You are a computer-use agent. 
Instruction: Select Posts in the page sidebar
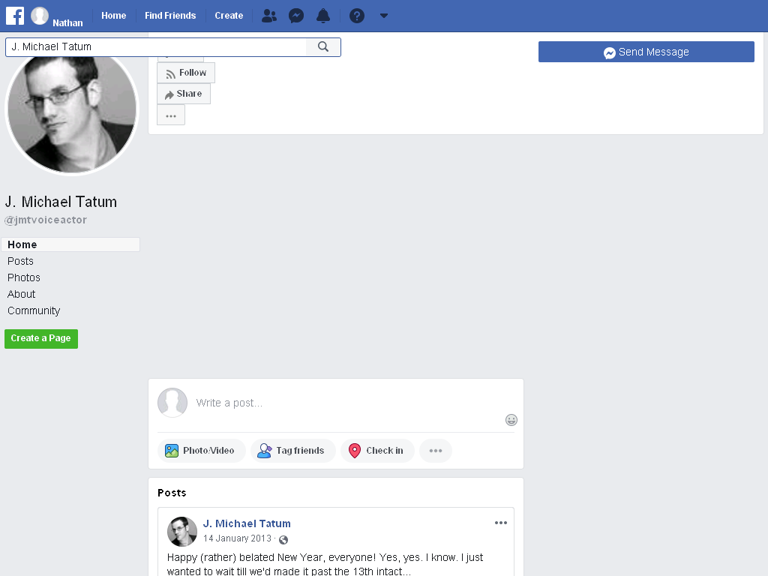point(20,261)
